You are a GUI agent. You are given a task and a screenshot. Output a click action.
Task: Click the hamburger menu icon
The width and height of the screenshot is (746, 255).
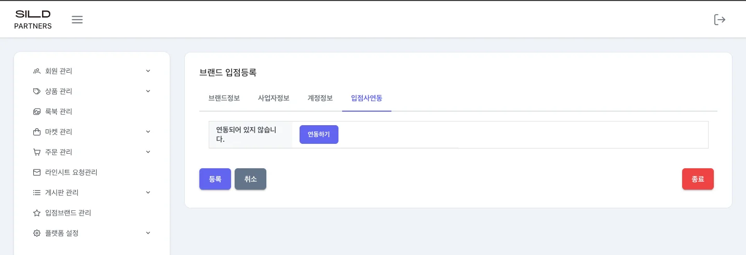coord(77,20)
